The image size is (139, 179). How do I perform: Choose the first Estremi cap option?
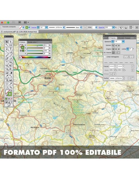pos(113,45)
